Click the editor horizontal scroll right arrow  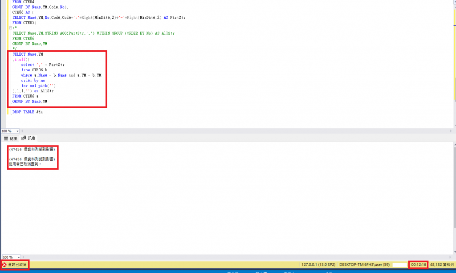click(451, 131)
